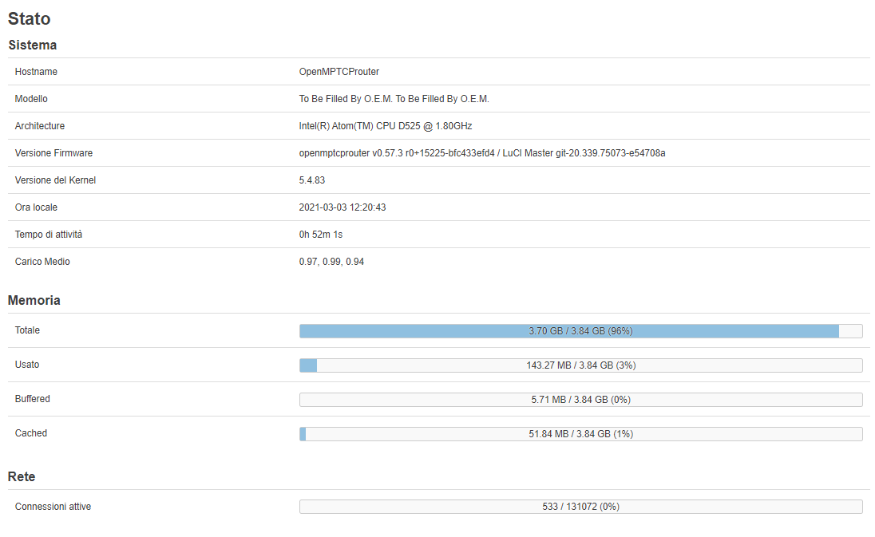Click the Connessioni attive progress bar
The image size is (875, 537).
[x=580, y=506]
